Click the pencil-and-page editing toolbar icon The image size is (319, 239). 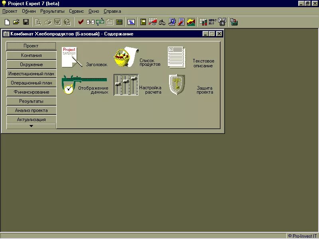click(181, 22)
